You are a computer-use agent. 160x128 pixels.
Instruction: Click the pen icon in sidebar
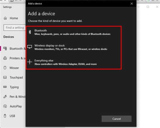pos(5,97)
